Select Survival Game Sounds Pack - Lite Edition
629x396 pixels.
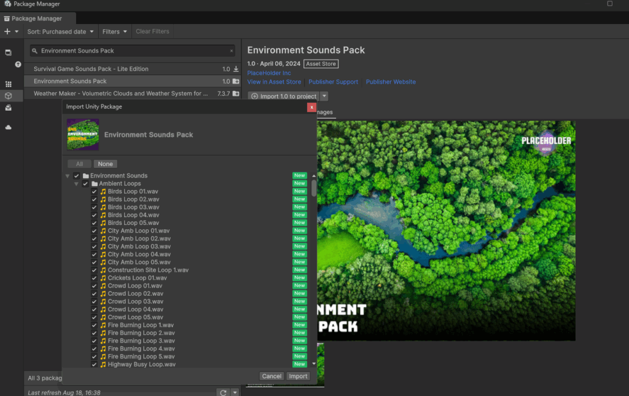click(x=91, y=69)
